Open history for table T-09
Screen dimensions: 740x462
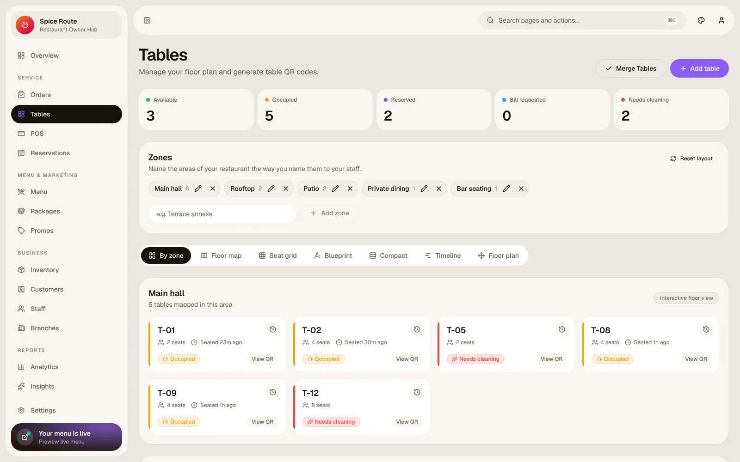pyautogui.click(x=273, y=392)
